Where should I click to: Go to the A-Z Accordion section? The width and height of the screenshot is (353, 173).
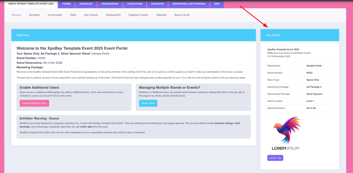[x=55, y=15]
